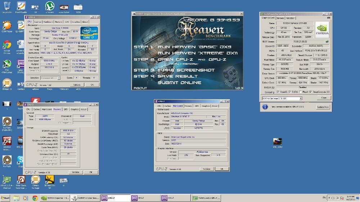Open the Start menu

pyautogui.click(x=5, y=198)
